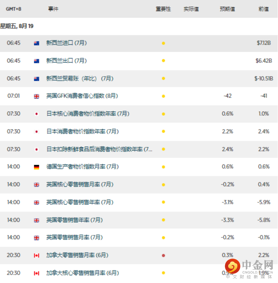
Task: Open event 新西兰出口 (7月)
Action: point(67,61)
